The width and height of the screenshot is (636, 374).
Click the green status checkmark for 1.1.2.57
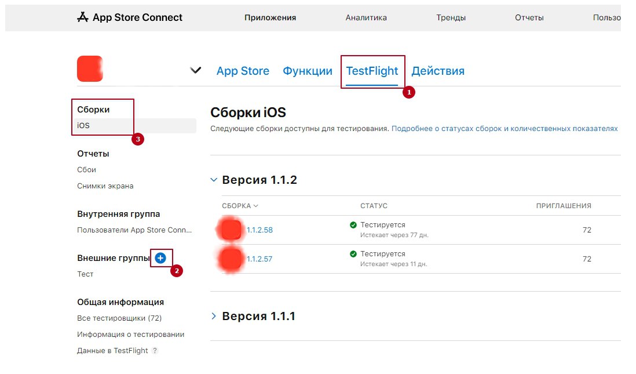(x=353, y=254)
